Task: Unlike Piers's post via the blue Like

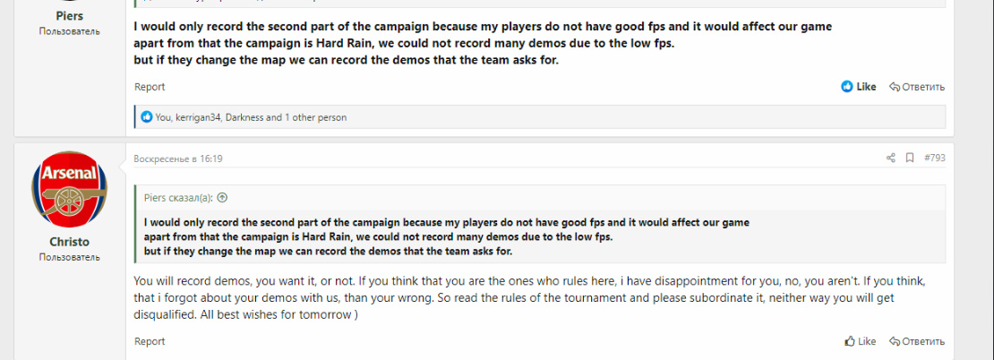Action: tap(859, 87)
